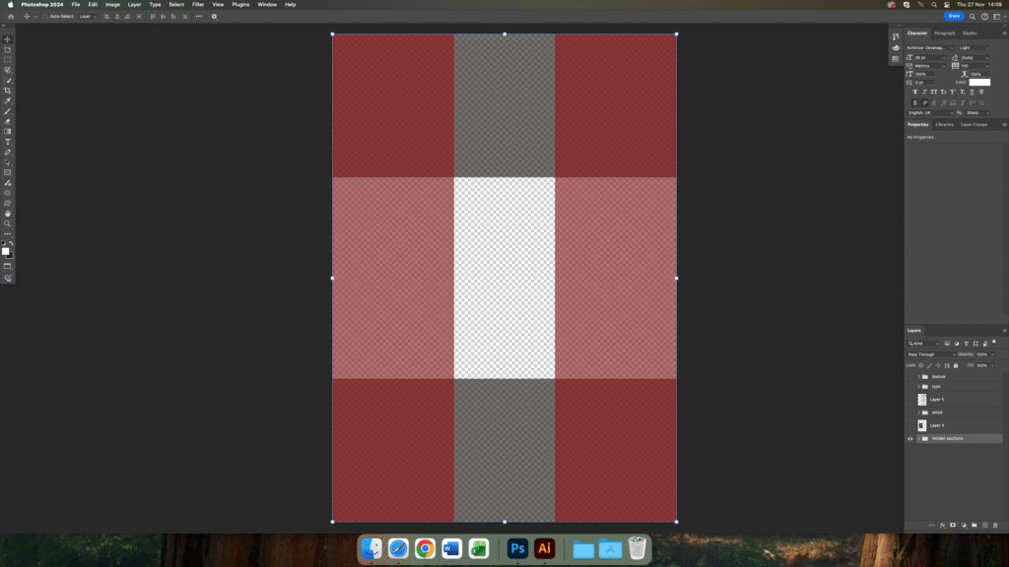Show Layer 5 using its visibility box

point(910,400)
